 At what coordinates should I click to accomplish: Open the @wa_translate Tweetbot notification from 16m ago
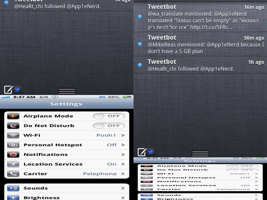(x=200, y=17)
